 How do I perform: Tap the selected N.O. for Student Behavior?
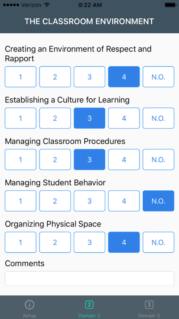click(158, 201)
